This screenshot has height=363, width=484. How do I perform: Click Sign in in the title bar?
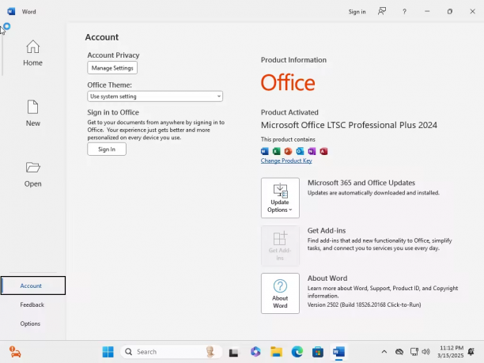[357, 12]
